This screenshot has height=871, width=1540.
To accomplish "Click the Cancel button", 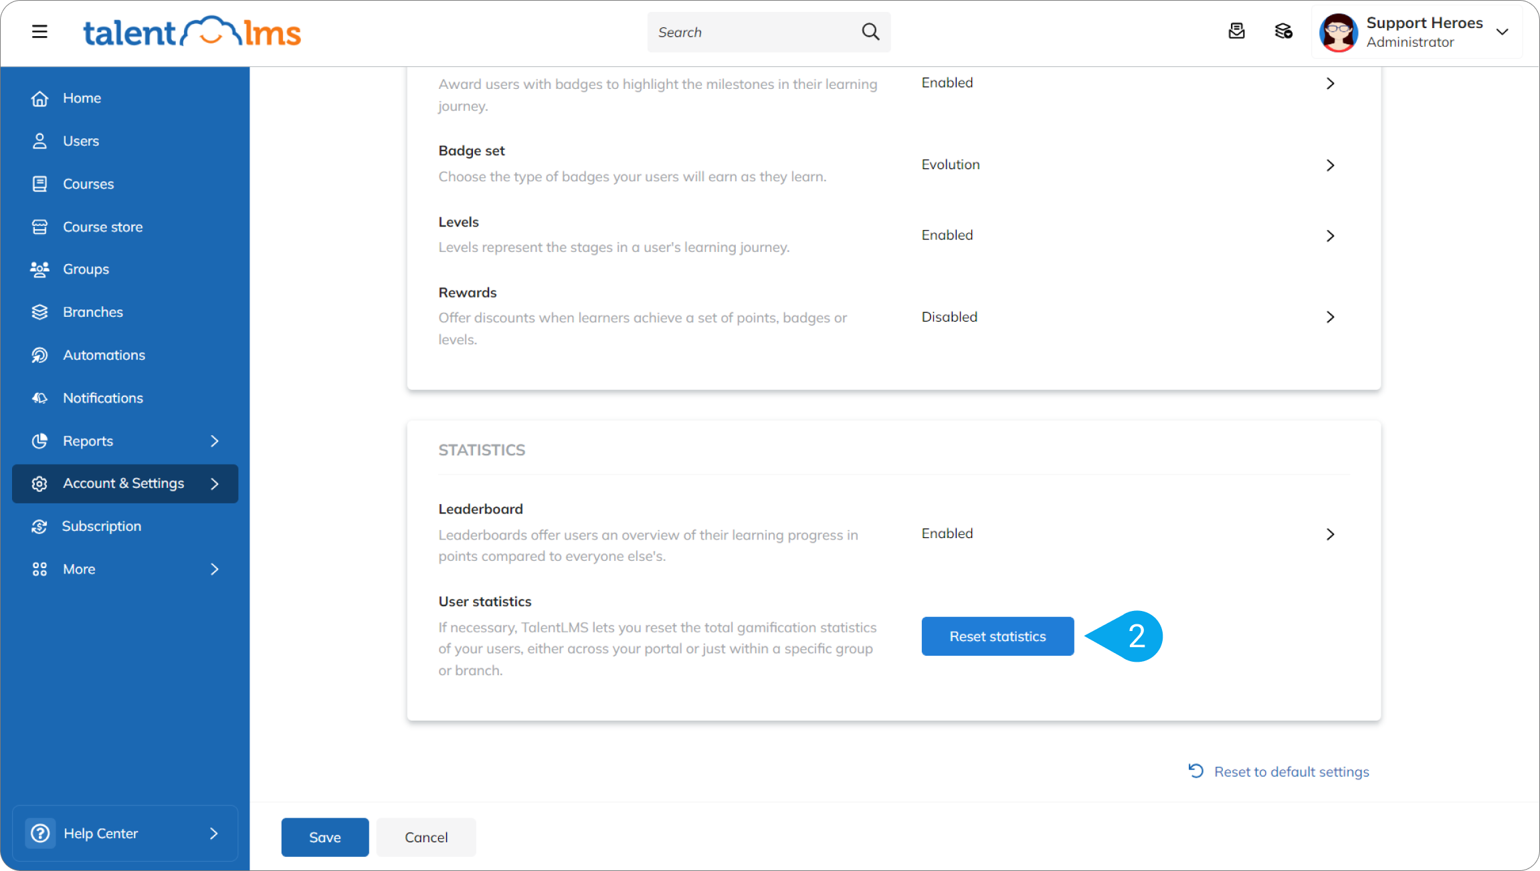I will (x=426, y=837).
